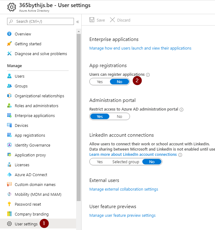Open Manage user feature preview settings link

point(122,215)
